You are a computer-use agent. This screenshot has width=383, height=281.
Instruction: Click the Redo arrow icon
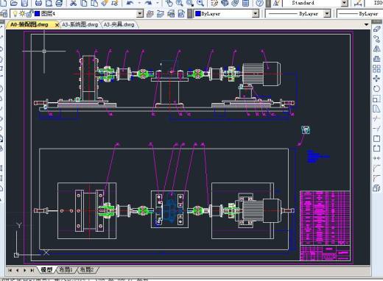(x=148, y=3)
